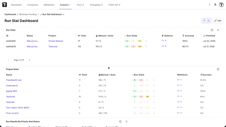Open Testomat link in Project Stats
Image resolution: width=226 pixels, height=127 pixels.
[x=10, y=96]
